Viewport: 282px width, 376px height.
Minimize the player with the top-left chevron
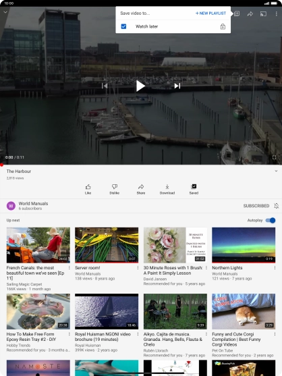5,11
